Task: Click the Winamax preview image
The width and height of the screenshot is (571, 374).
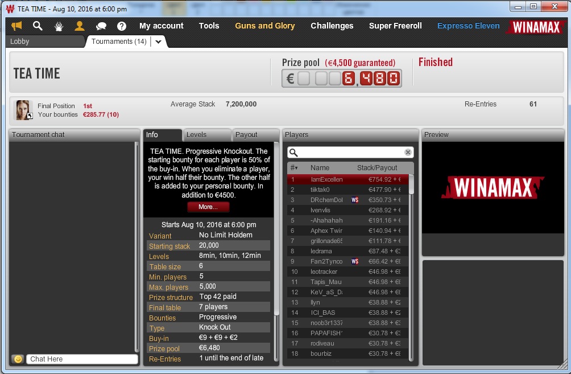Action: [493, 188]
